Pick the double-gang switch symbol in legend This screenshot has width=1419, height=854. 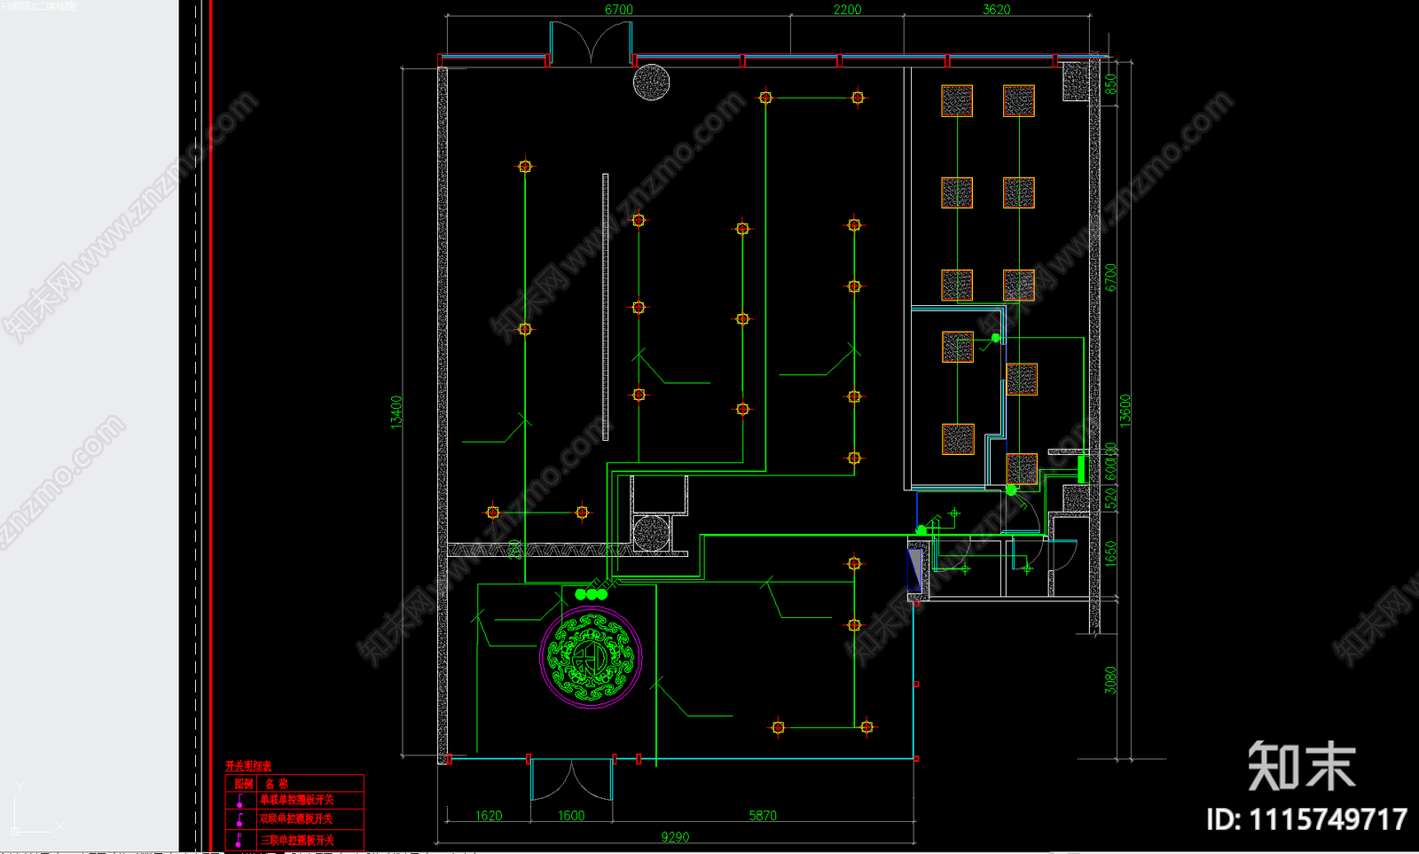pos(239,820)
